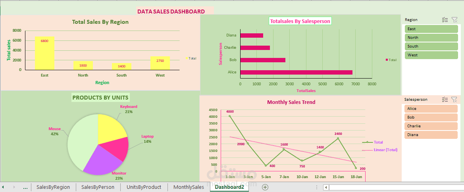Viewport: 464px width, 192px height.
Task: Click the Salesperson vertical axis title
Action: coord(220,54)
